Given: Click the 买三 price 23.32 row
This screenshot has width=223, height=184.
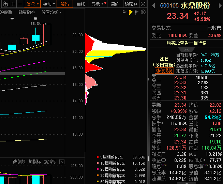Looking at the screenshot, I should coord(180,88).
